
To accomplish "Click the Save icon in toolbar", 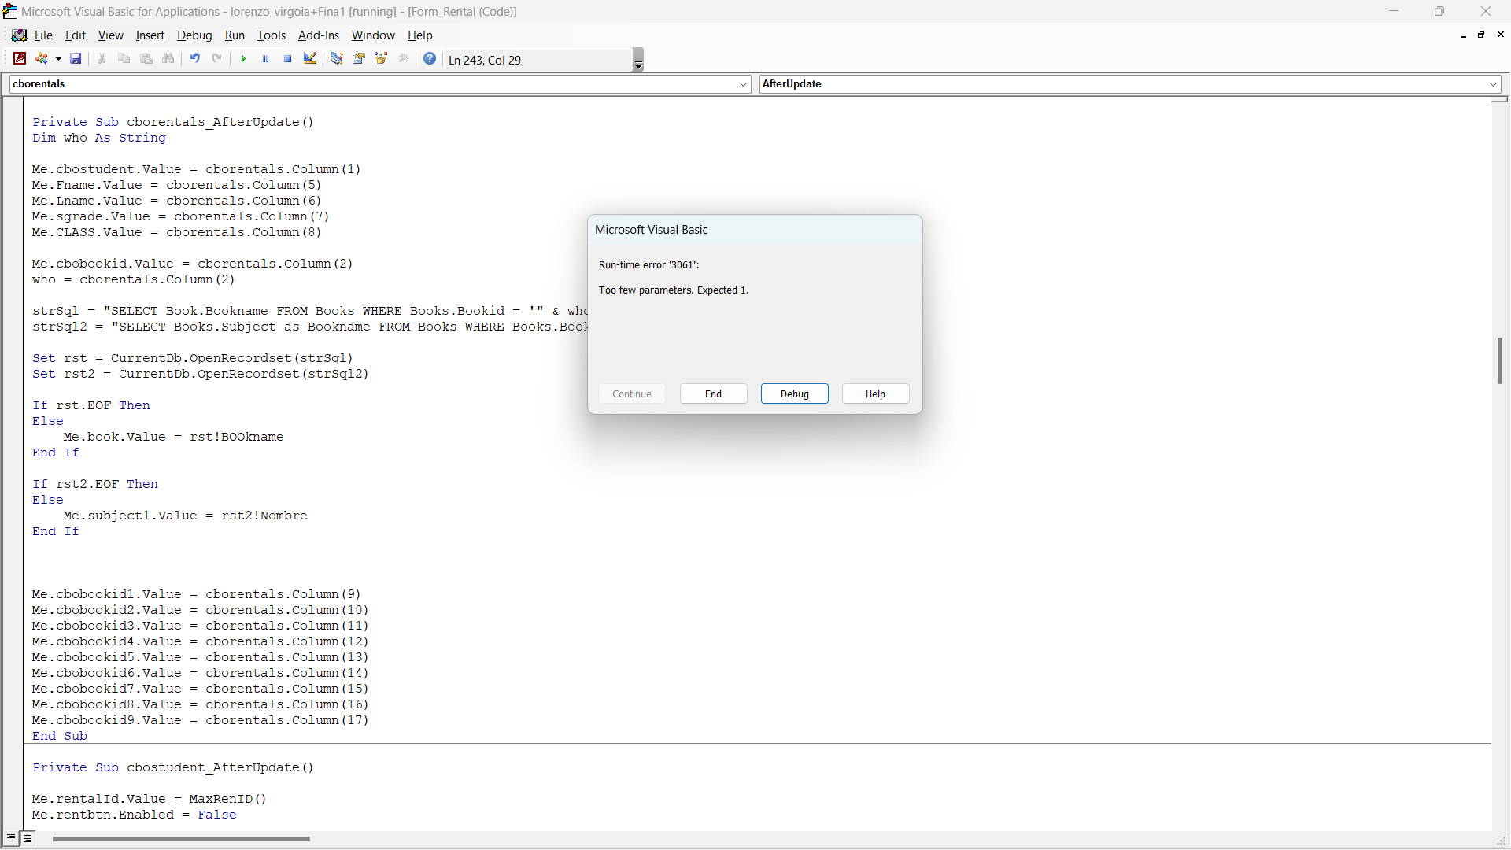I will [76, 59].
